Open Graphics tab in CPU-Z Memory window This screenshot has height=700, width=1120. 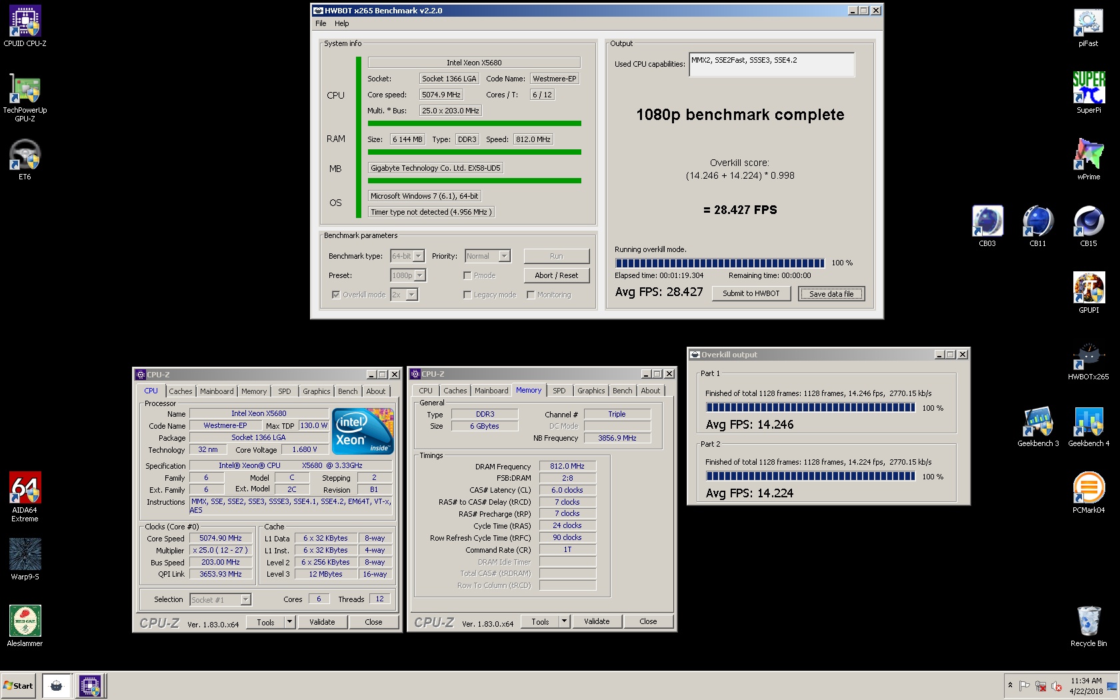click(x=591, y=391)
